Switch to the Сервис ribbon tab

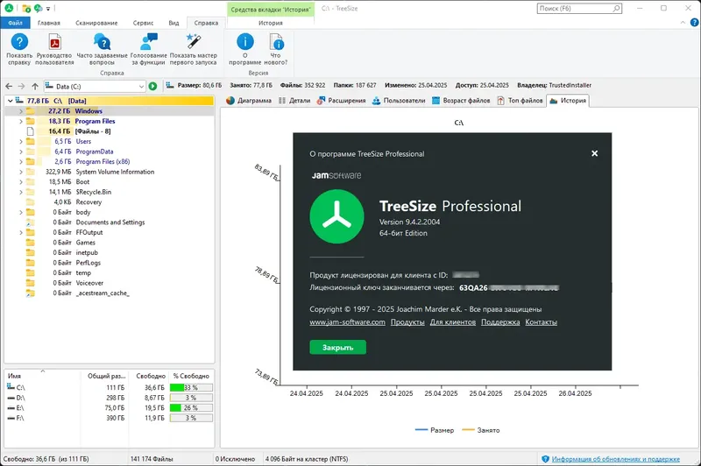[x=143, y=23]
